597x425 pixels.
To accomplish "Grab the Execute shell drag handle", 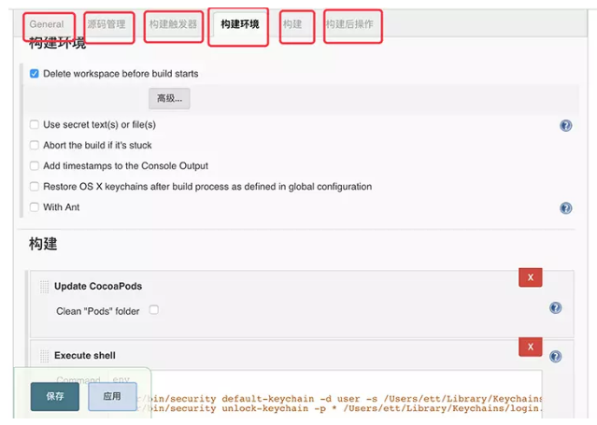I will tap(45, 356).
